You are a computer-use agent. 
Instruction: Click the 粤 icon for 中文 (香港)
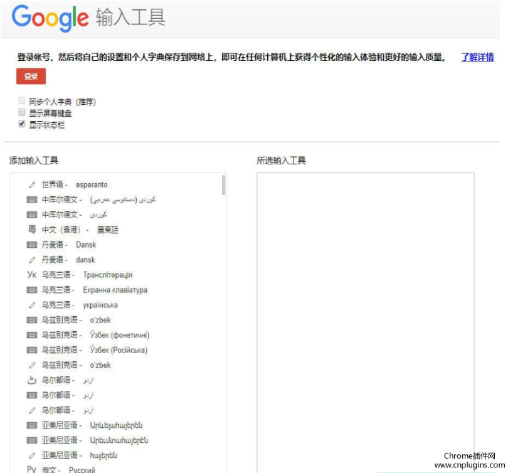coord(32,230)
